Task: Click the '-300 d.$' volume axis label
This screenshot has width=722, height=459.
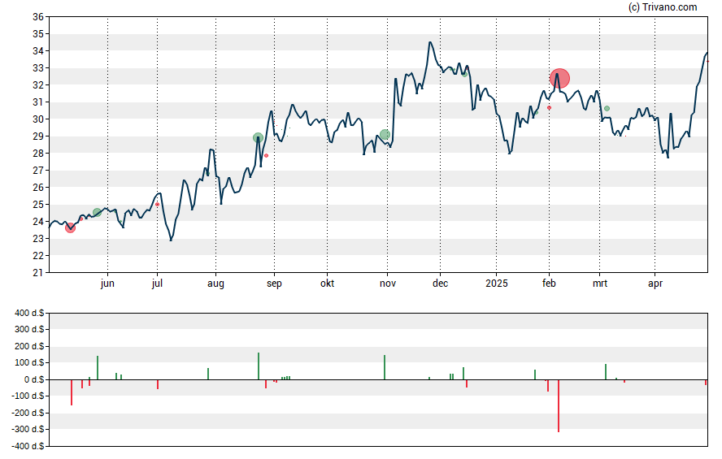Action: [x=28, y=429]
